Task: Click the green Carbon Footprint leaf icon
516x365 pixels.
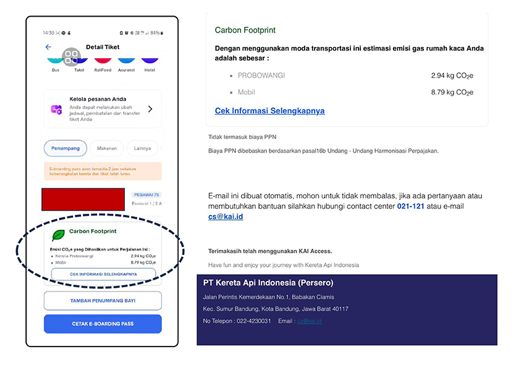Action: (x=58, y=235)
